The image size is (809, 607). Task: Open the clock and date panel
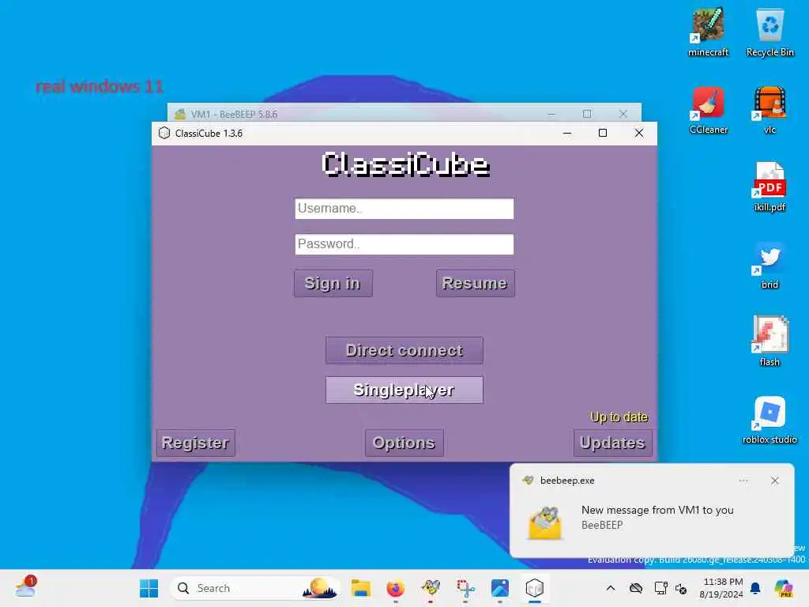pos(721,588)
